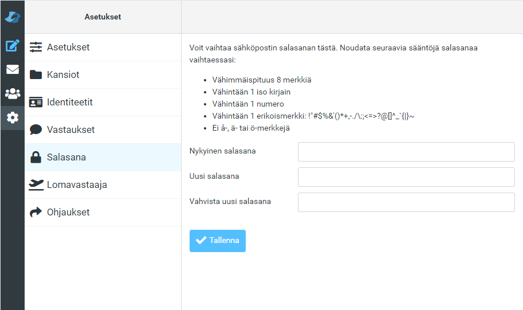Click the forward arrow icon beside Ohjaukset
Image resolution: width=523 pixels, height=310 pixels.
pyautogui.click(x=36, y=212)
